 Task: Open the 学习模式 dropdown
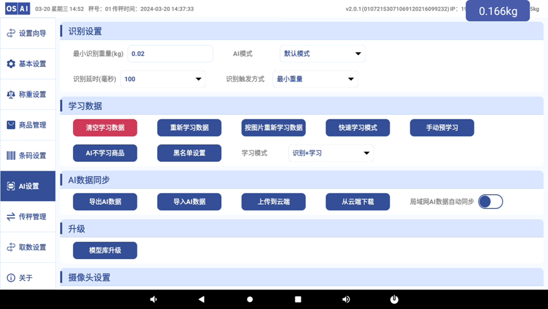pos(331,153)
